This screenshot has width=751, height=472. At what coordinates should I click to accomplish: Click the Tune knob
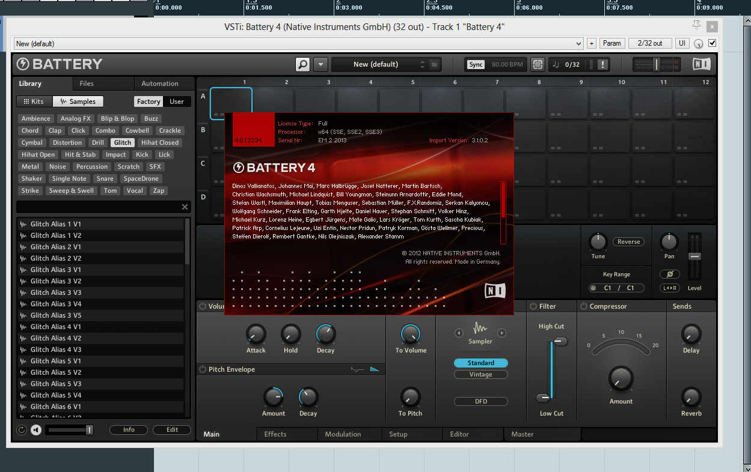(598, 242)
